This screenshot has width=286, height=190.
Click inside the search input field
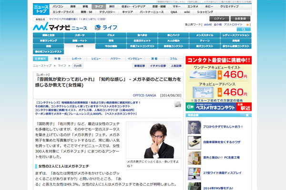(x=211, y=29)
